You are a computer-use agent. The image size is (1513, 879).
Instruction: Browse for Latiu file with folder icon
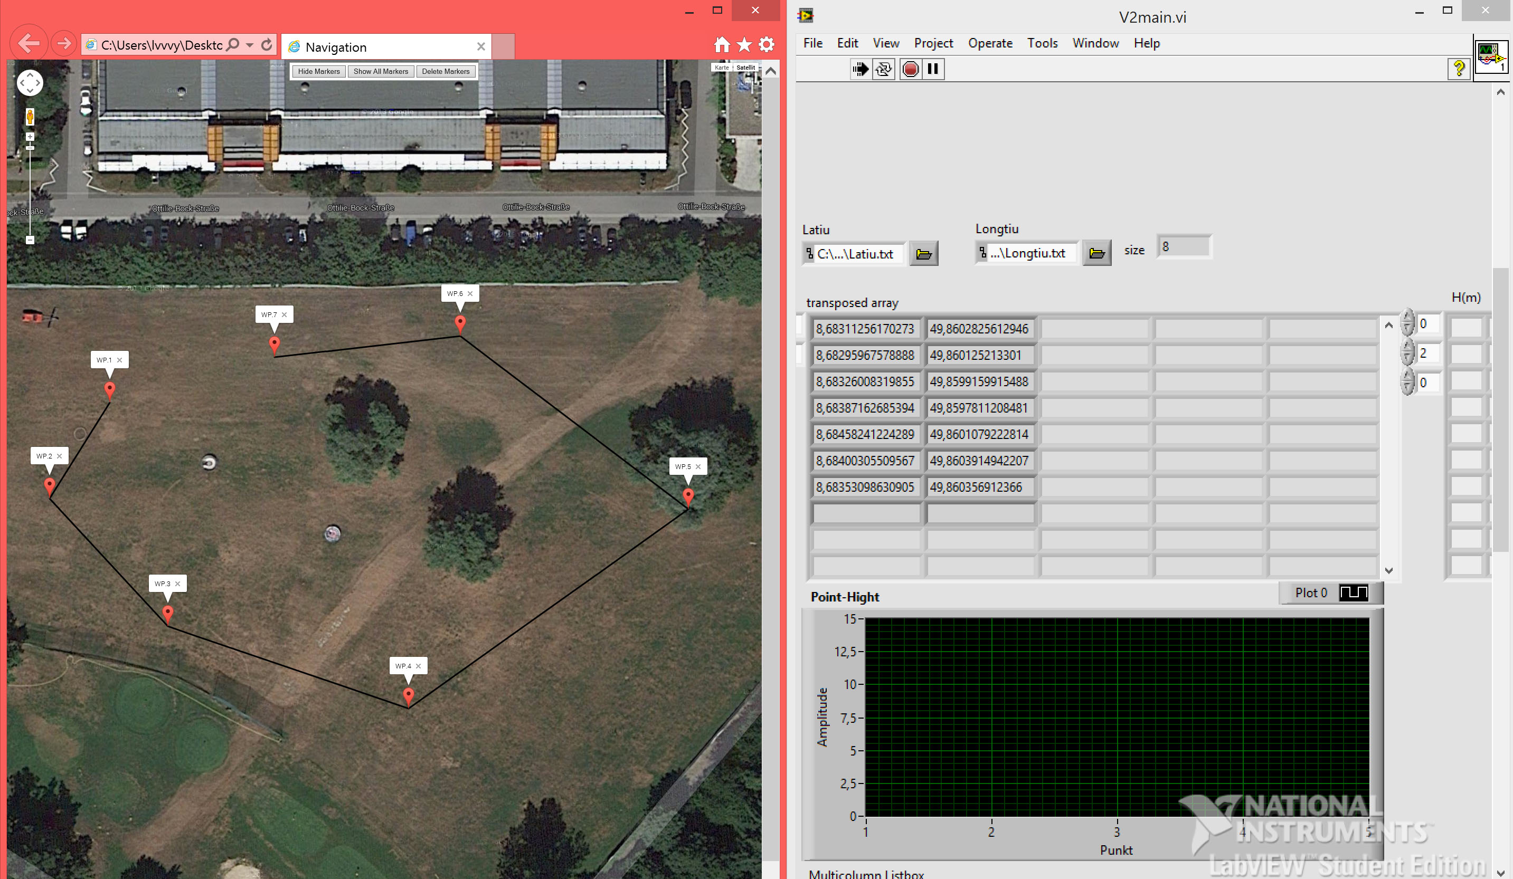pyautogui.click(x=923, y=254)
